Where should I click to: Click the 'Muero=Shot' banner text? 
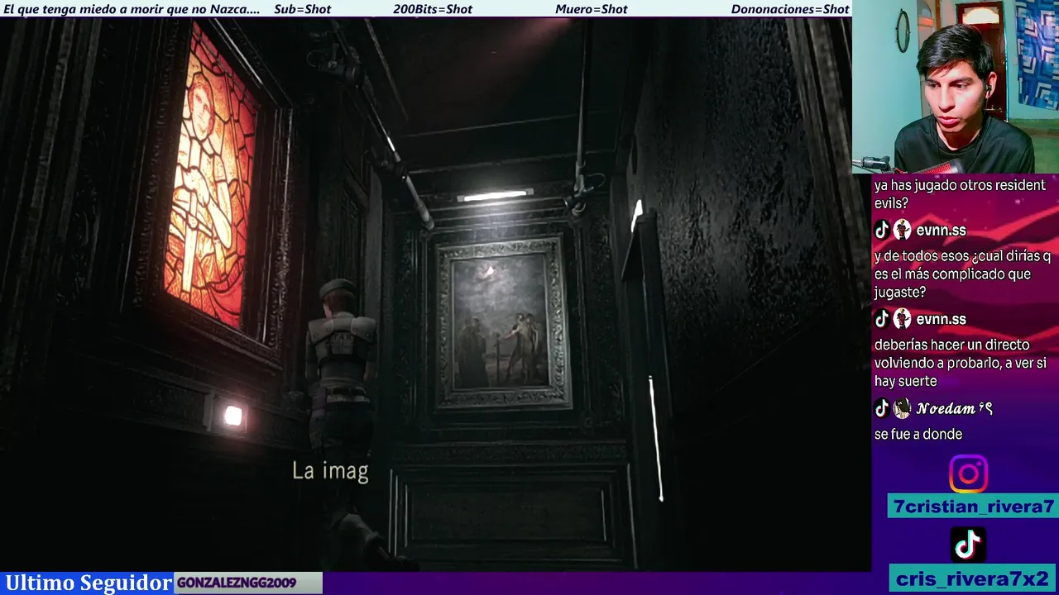592,9
